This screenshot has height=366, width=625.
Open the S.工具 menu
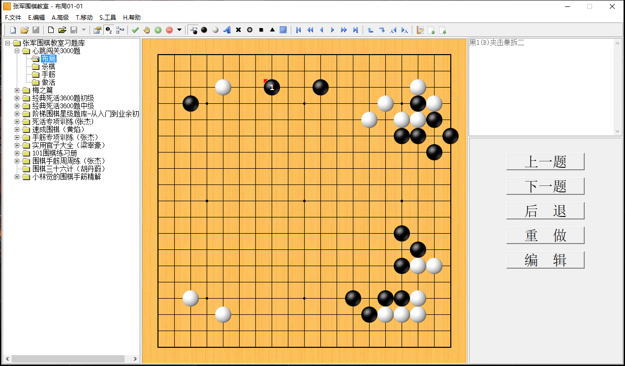pos(108,17)
